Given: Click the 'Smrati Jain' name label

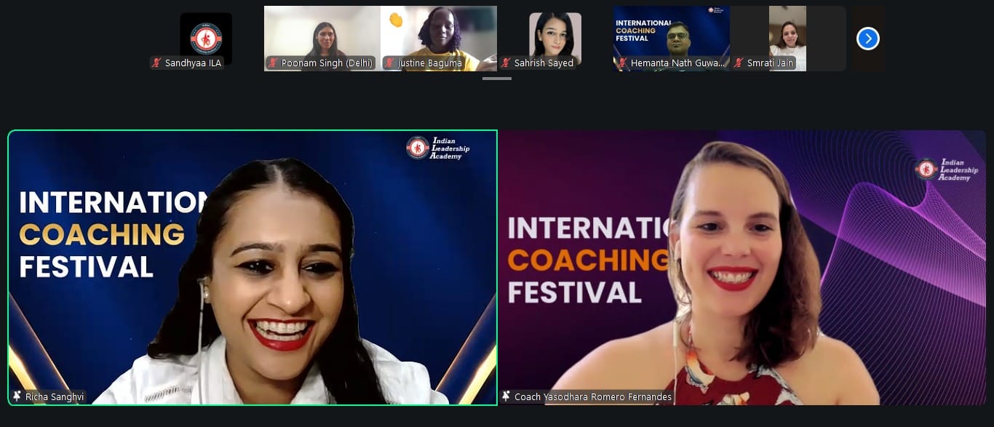Looking at the screenshot, I should coord(771,63).
